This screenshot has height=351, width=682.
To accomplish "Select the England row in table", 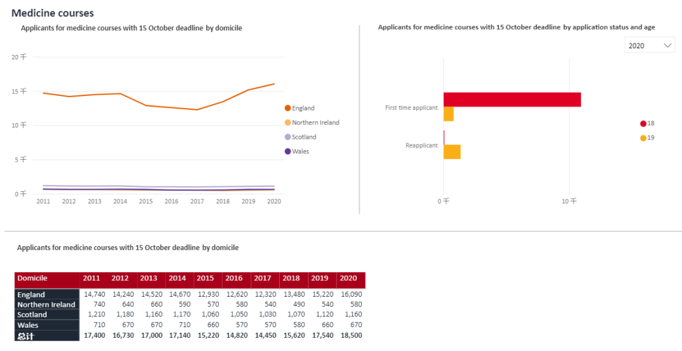I will 32,295.
